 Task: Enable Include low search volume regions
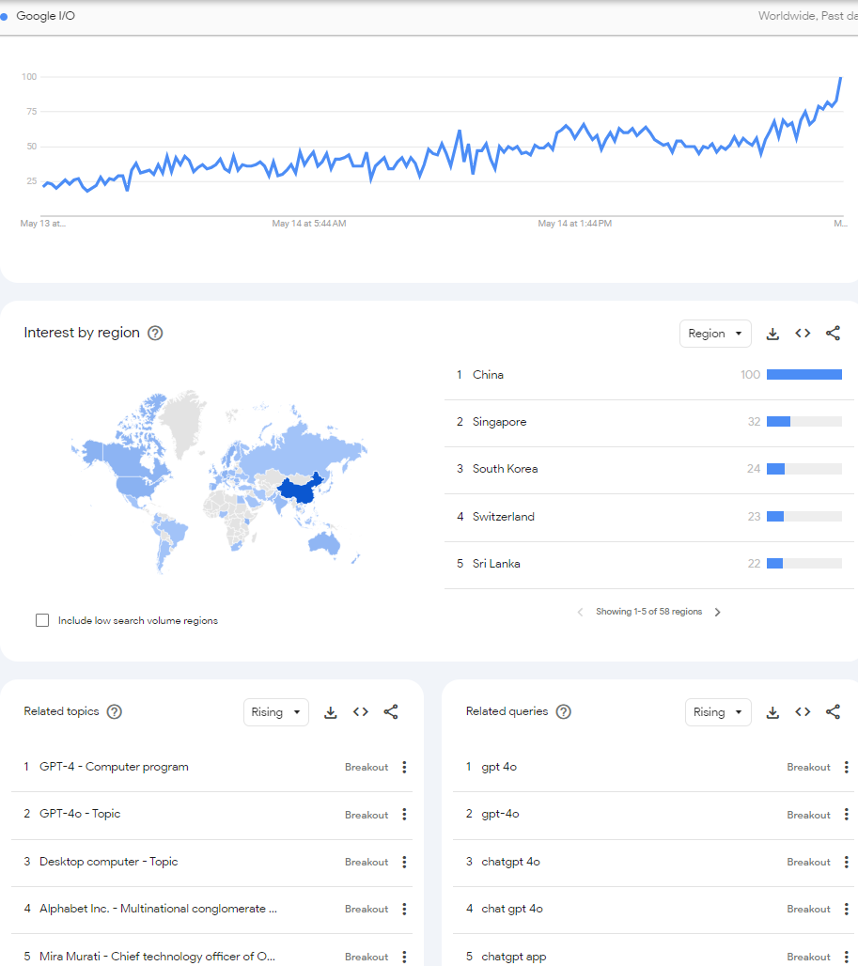coord(42,620)
